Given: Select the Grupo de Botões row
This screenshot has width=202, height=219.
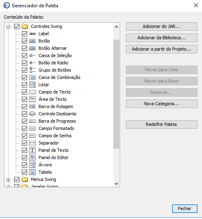Looking at the screenshot, I should [55, 70].
